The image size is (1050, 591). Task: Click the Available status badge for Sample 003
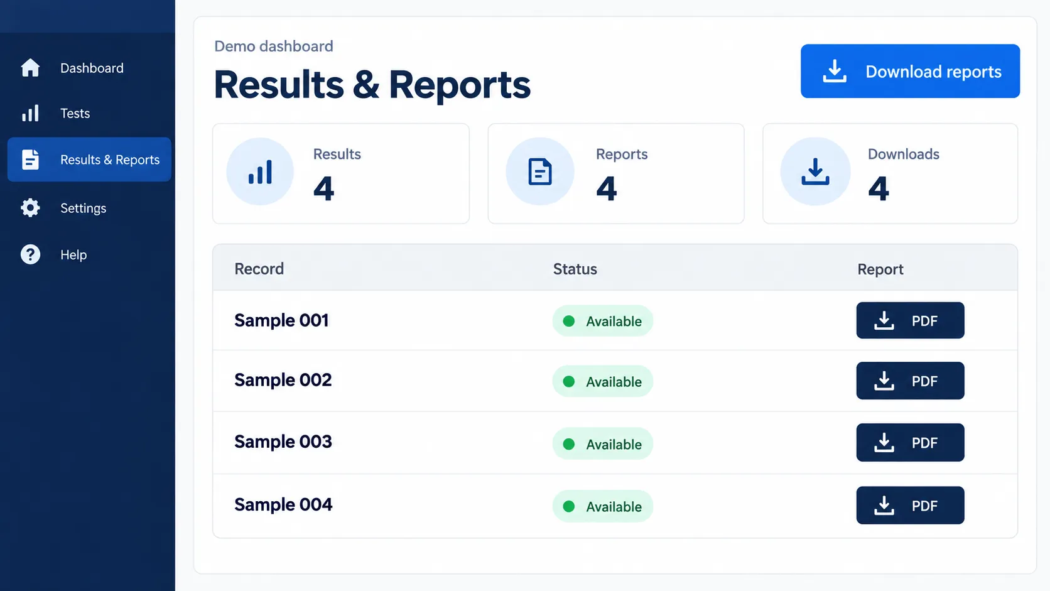pyautogui.click(x=603, y=444)
